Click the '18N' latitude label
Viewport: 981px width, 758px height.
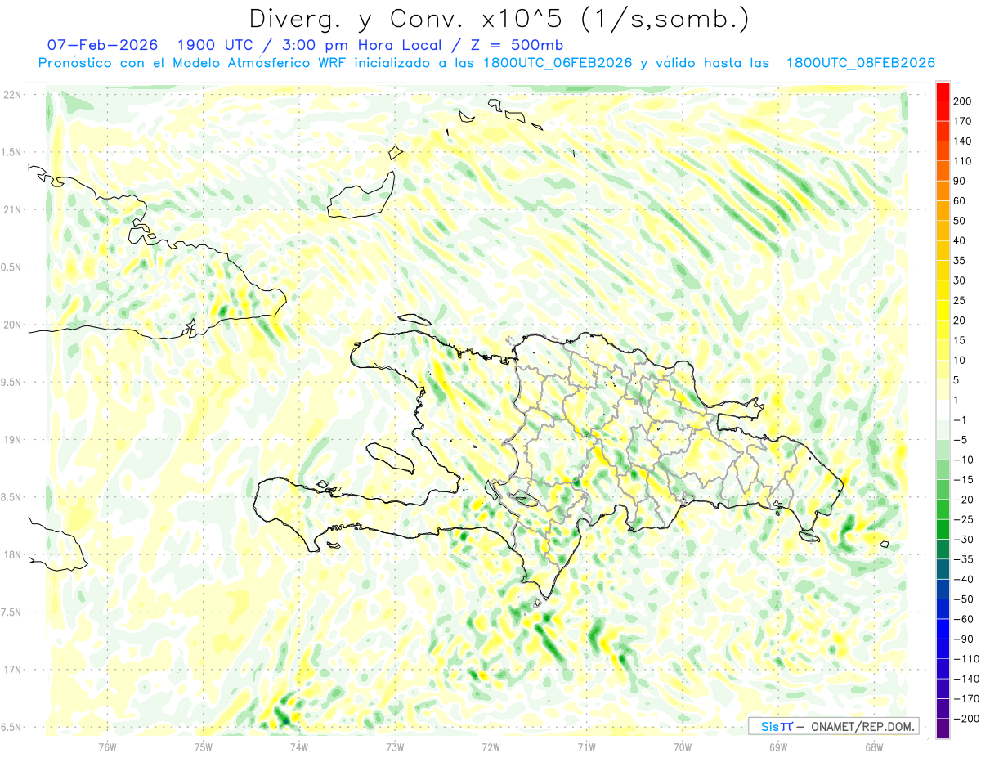12,555
